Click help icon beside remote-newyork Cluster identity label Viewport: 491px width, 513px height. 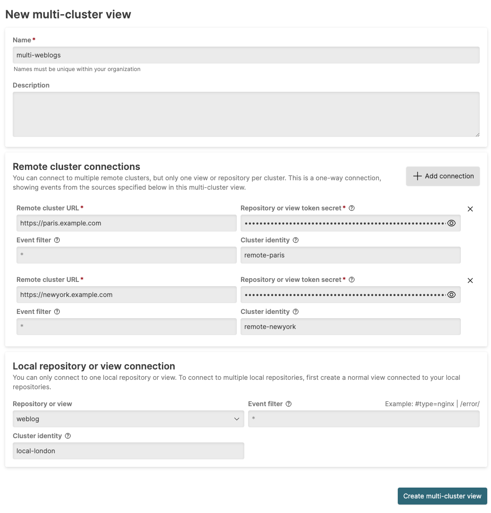(x=296, y=312)
